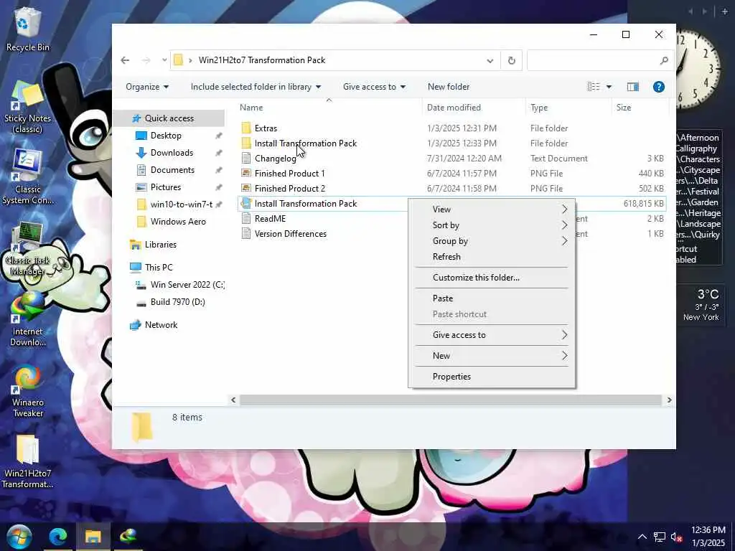Open Give access to context submenu

(x=491, y=334)
